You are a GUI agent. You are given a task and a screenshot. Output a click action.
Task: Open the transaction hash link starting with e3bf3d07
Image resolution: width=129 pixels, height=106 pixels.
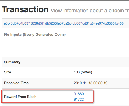pos(64,23)
